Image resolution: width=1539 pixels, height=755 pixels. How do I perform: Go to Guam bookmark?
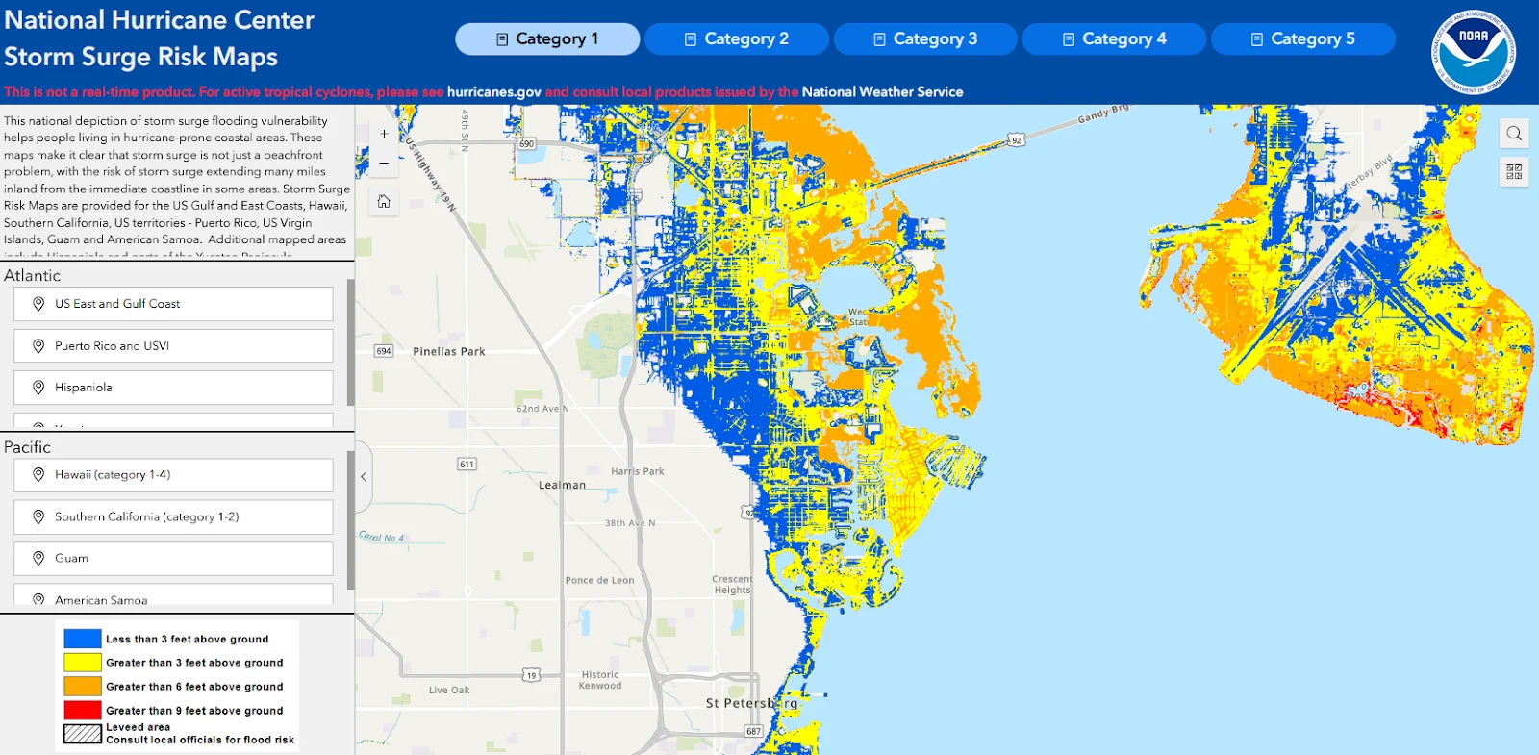173,559
